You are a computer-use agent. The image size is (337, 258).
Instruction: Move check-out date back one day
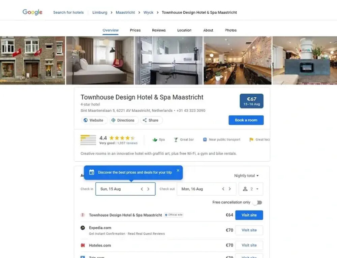223,189
